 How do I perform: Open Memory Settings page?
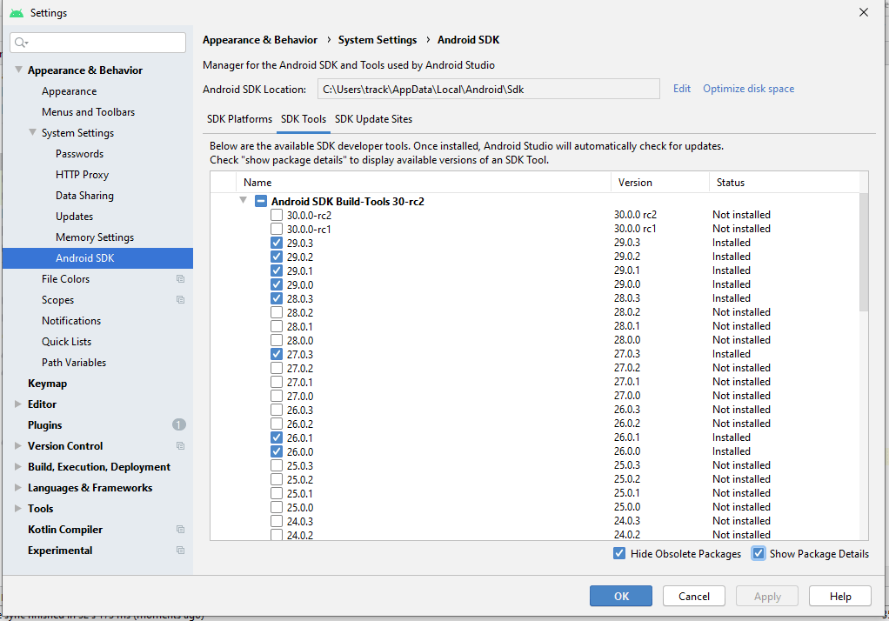click(95, 237)
